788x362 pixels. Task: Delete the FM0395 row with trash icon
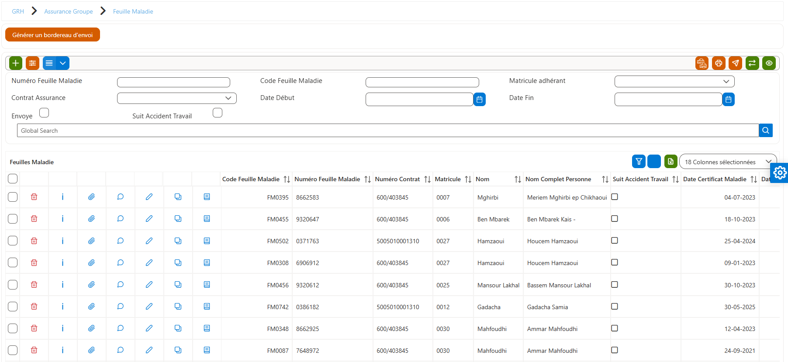[34, 197]
